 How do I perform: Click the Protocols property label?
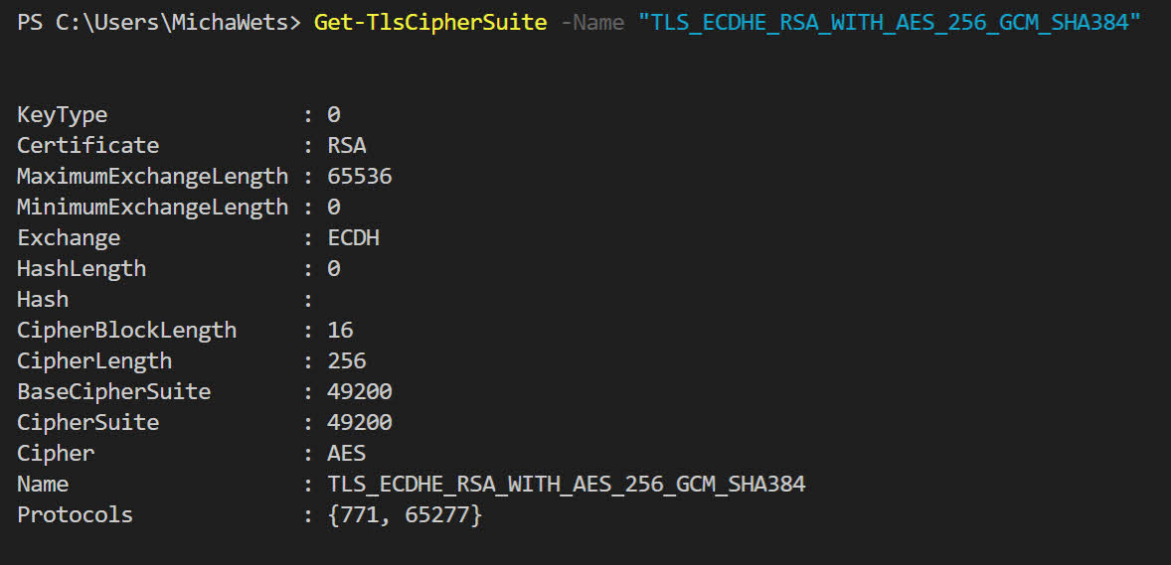(75, 515)
